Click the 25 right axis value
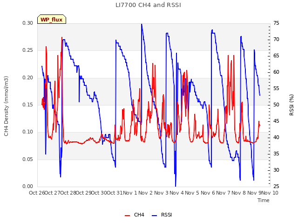Screen dimensions: 298x224 276,186
